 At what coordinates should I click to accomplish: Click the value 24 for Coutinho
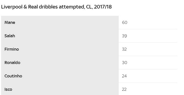point(124,76)
